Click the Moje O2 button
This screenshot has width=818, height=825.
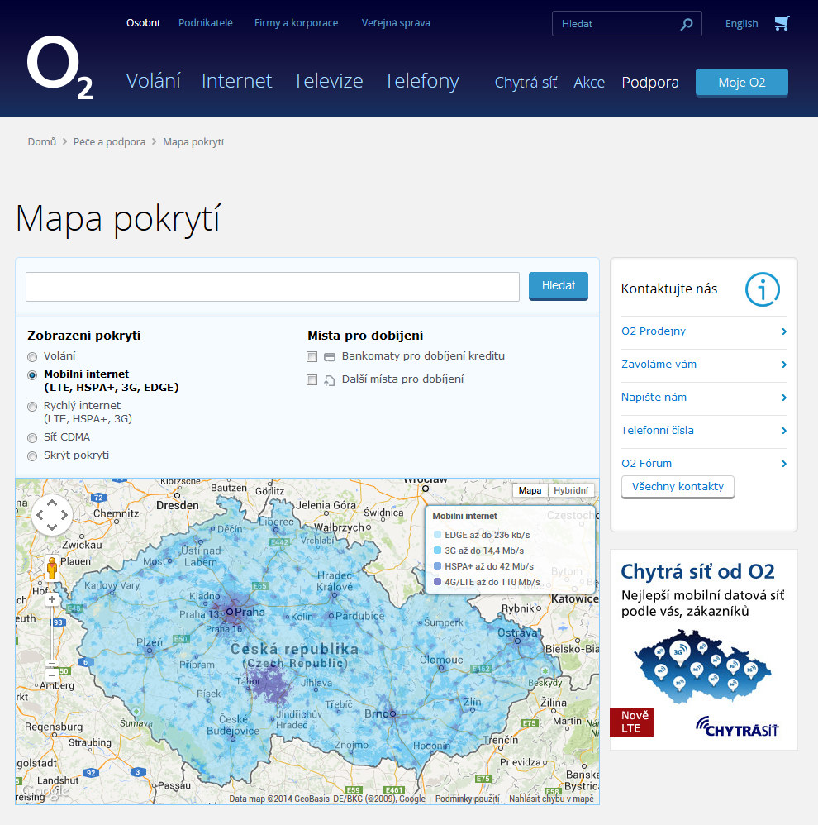[x=742, y=83]
